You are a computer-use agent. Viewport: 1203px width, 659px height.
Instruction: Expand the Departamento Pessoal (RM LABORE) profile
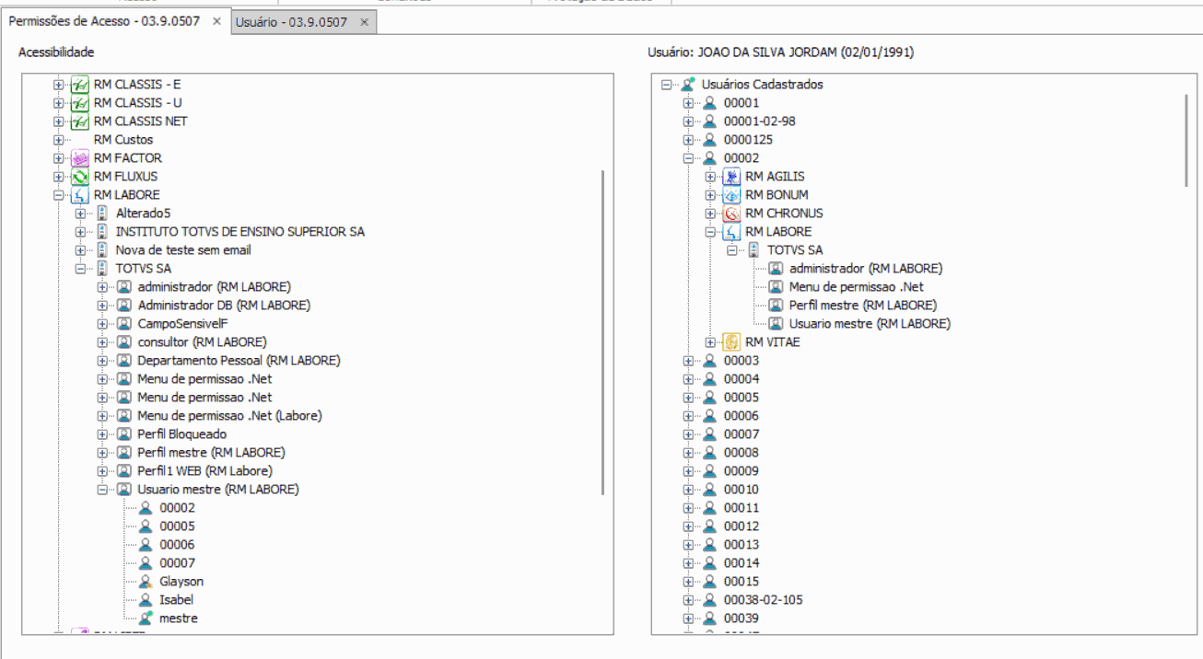(x=102, y=361)
